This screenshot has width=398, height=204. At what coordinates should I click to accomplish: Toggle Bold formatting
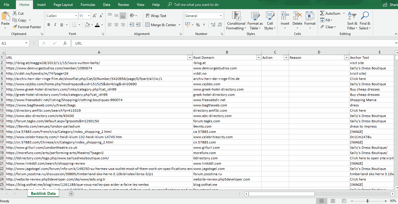click(x=48, y=25)
